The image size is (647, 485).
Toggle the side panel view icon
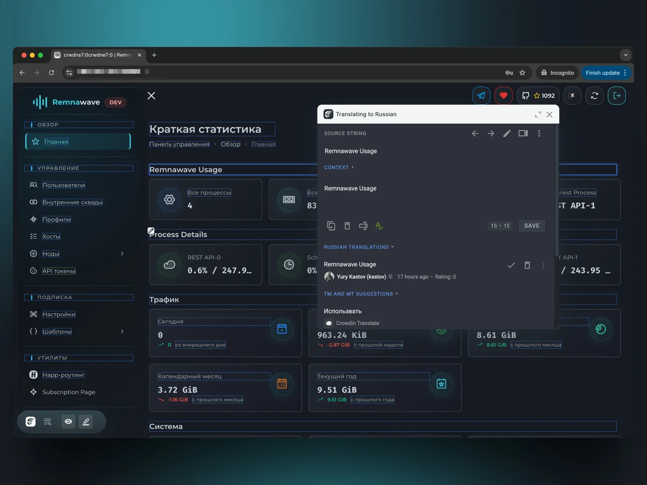(523, 133)
